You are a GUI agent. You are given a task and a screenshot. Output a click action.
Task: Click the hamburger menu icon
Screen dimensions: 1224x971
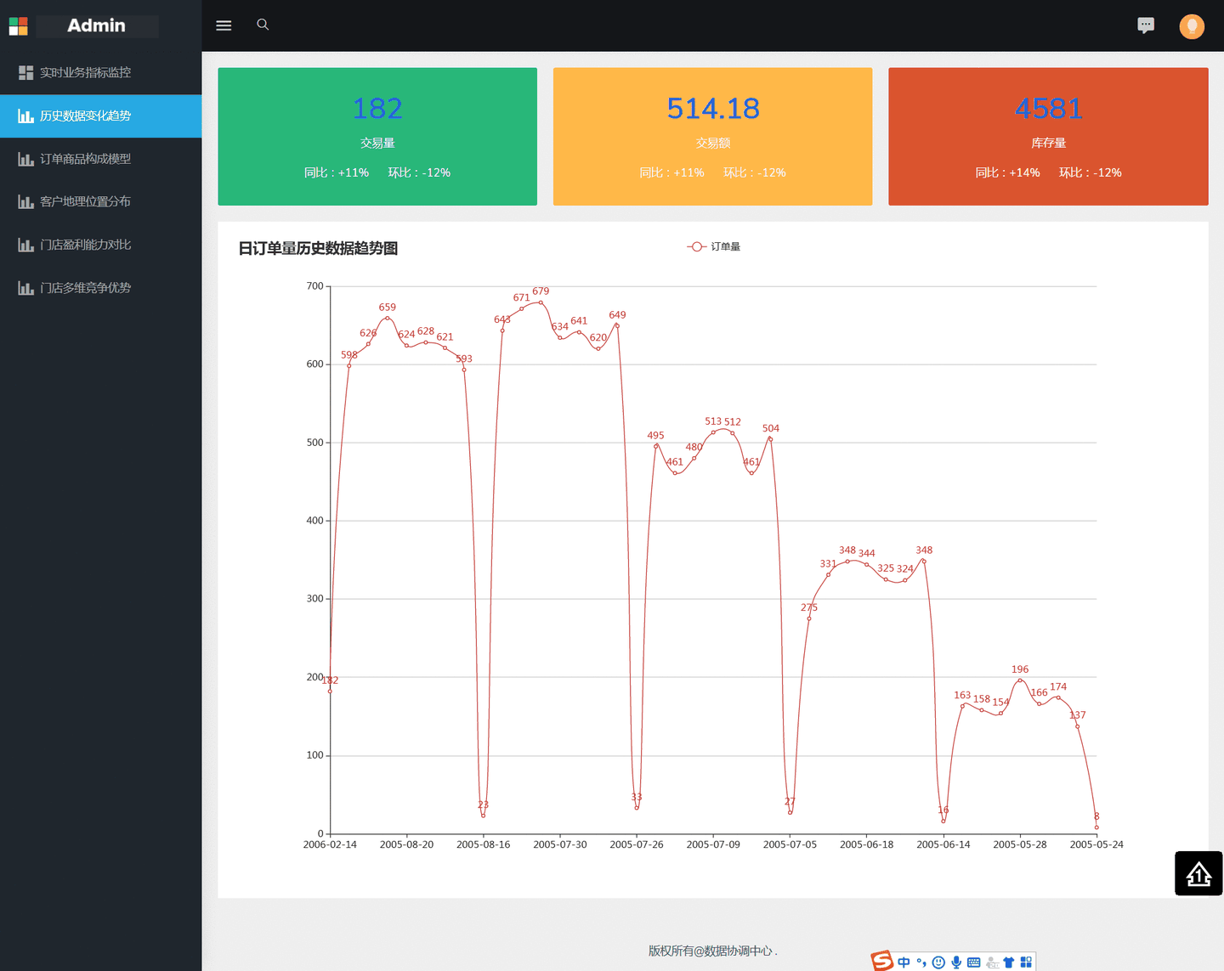(x=224, y=25)
